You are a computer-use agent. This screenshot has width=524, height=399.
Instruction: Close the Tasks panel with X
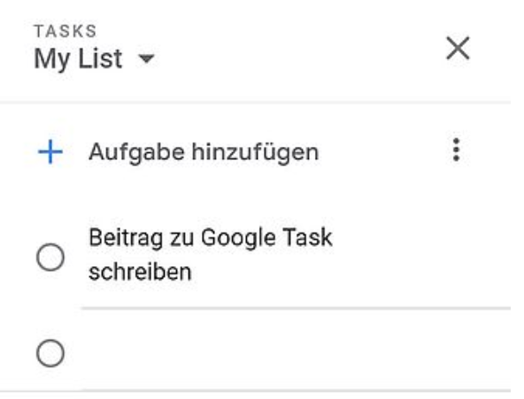point(458,49)
